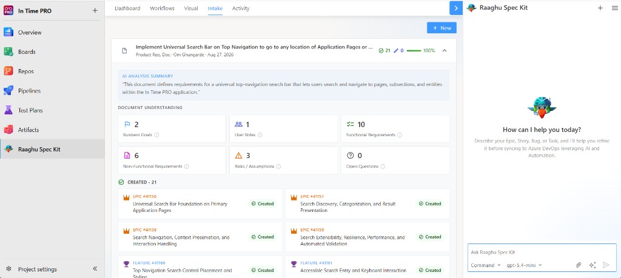
Task: Click the Business Goals info icon
Action: [156, 135]
